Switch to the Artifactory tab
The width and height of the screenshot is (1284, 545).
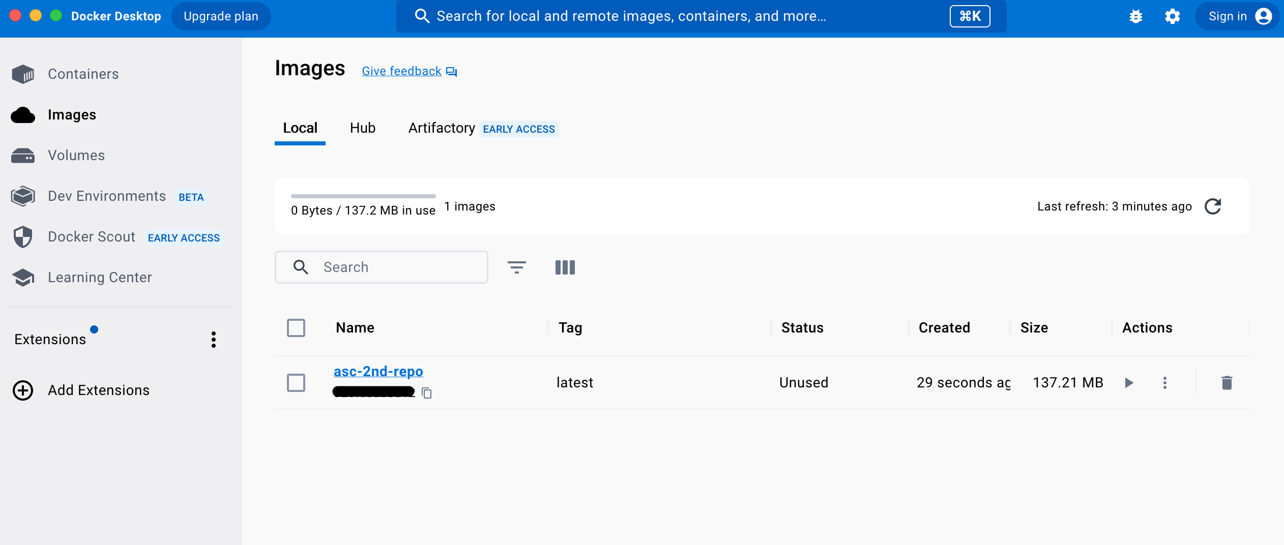pyautogui.click(x=442, y=128)
